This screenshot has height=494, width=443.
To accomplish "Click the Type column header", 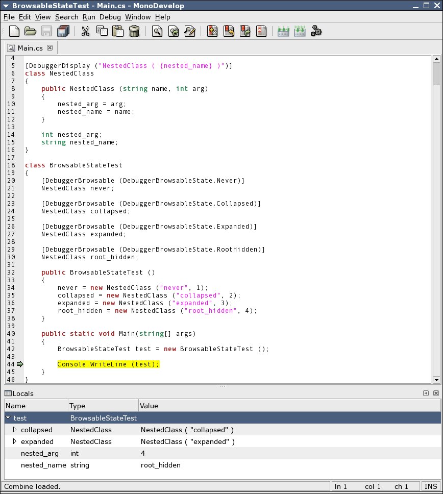I will tap(103, 406).
